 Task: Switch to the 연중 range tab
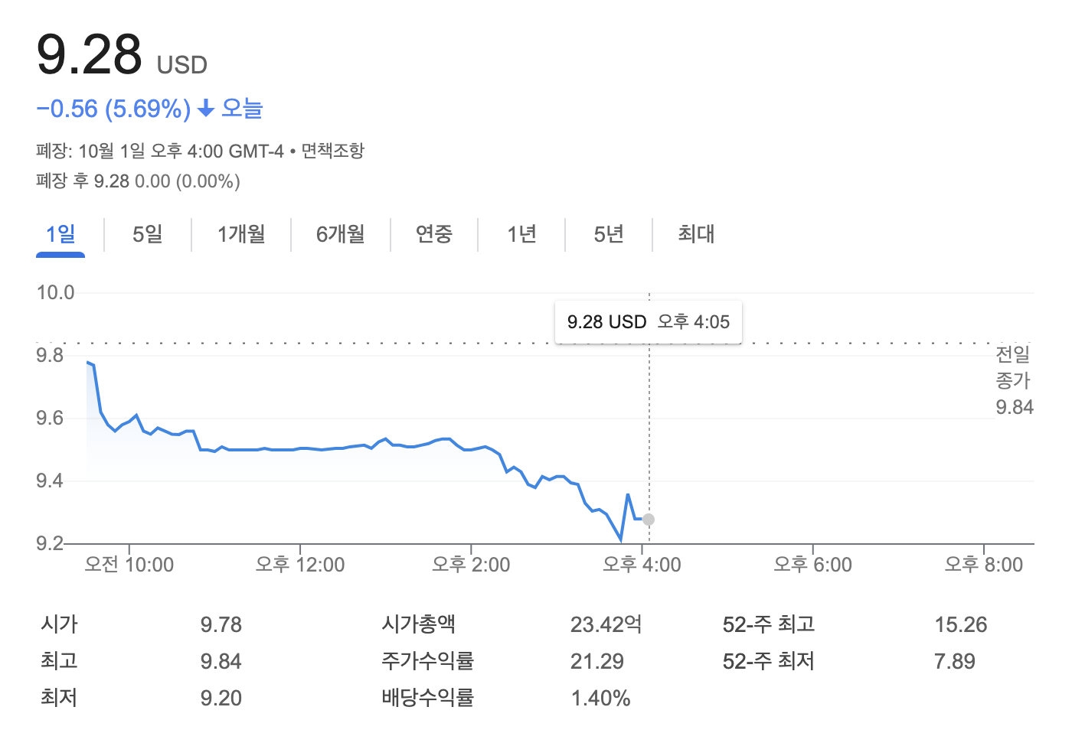tap(434, 234)
